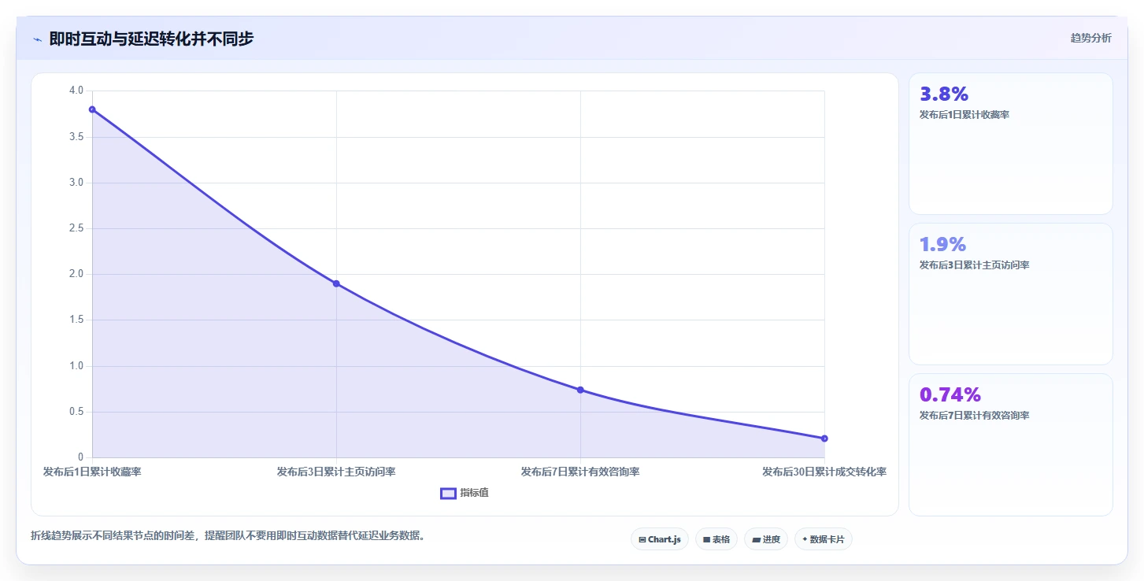Image resolution: width=1144 pixels, height=581 pixels.
Task: Click the 1.9% metric card value
Action: click(x=942, y=245)
